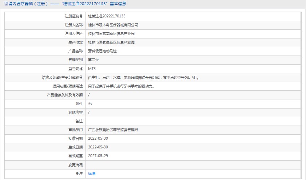Screen dimensions: 306x180
Task: Select the model value MT3
Action: pos(92,69)
